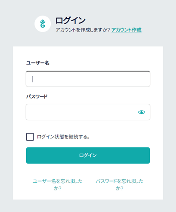
Task: Click the パスワード field label
Action: coord(37,97)
